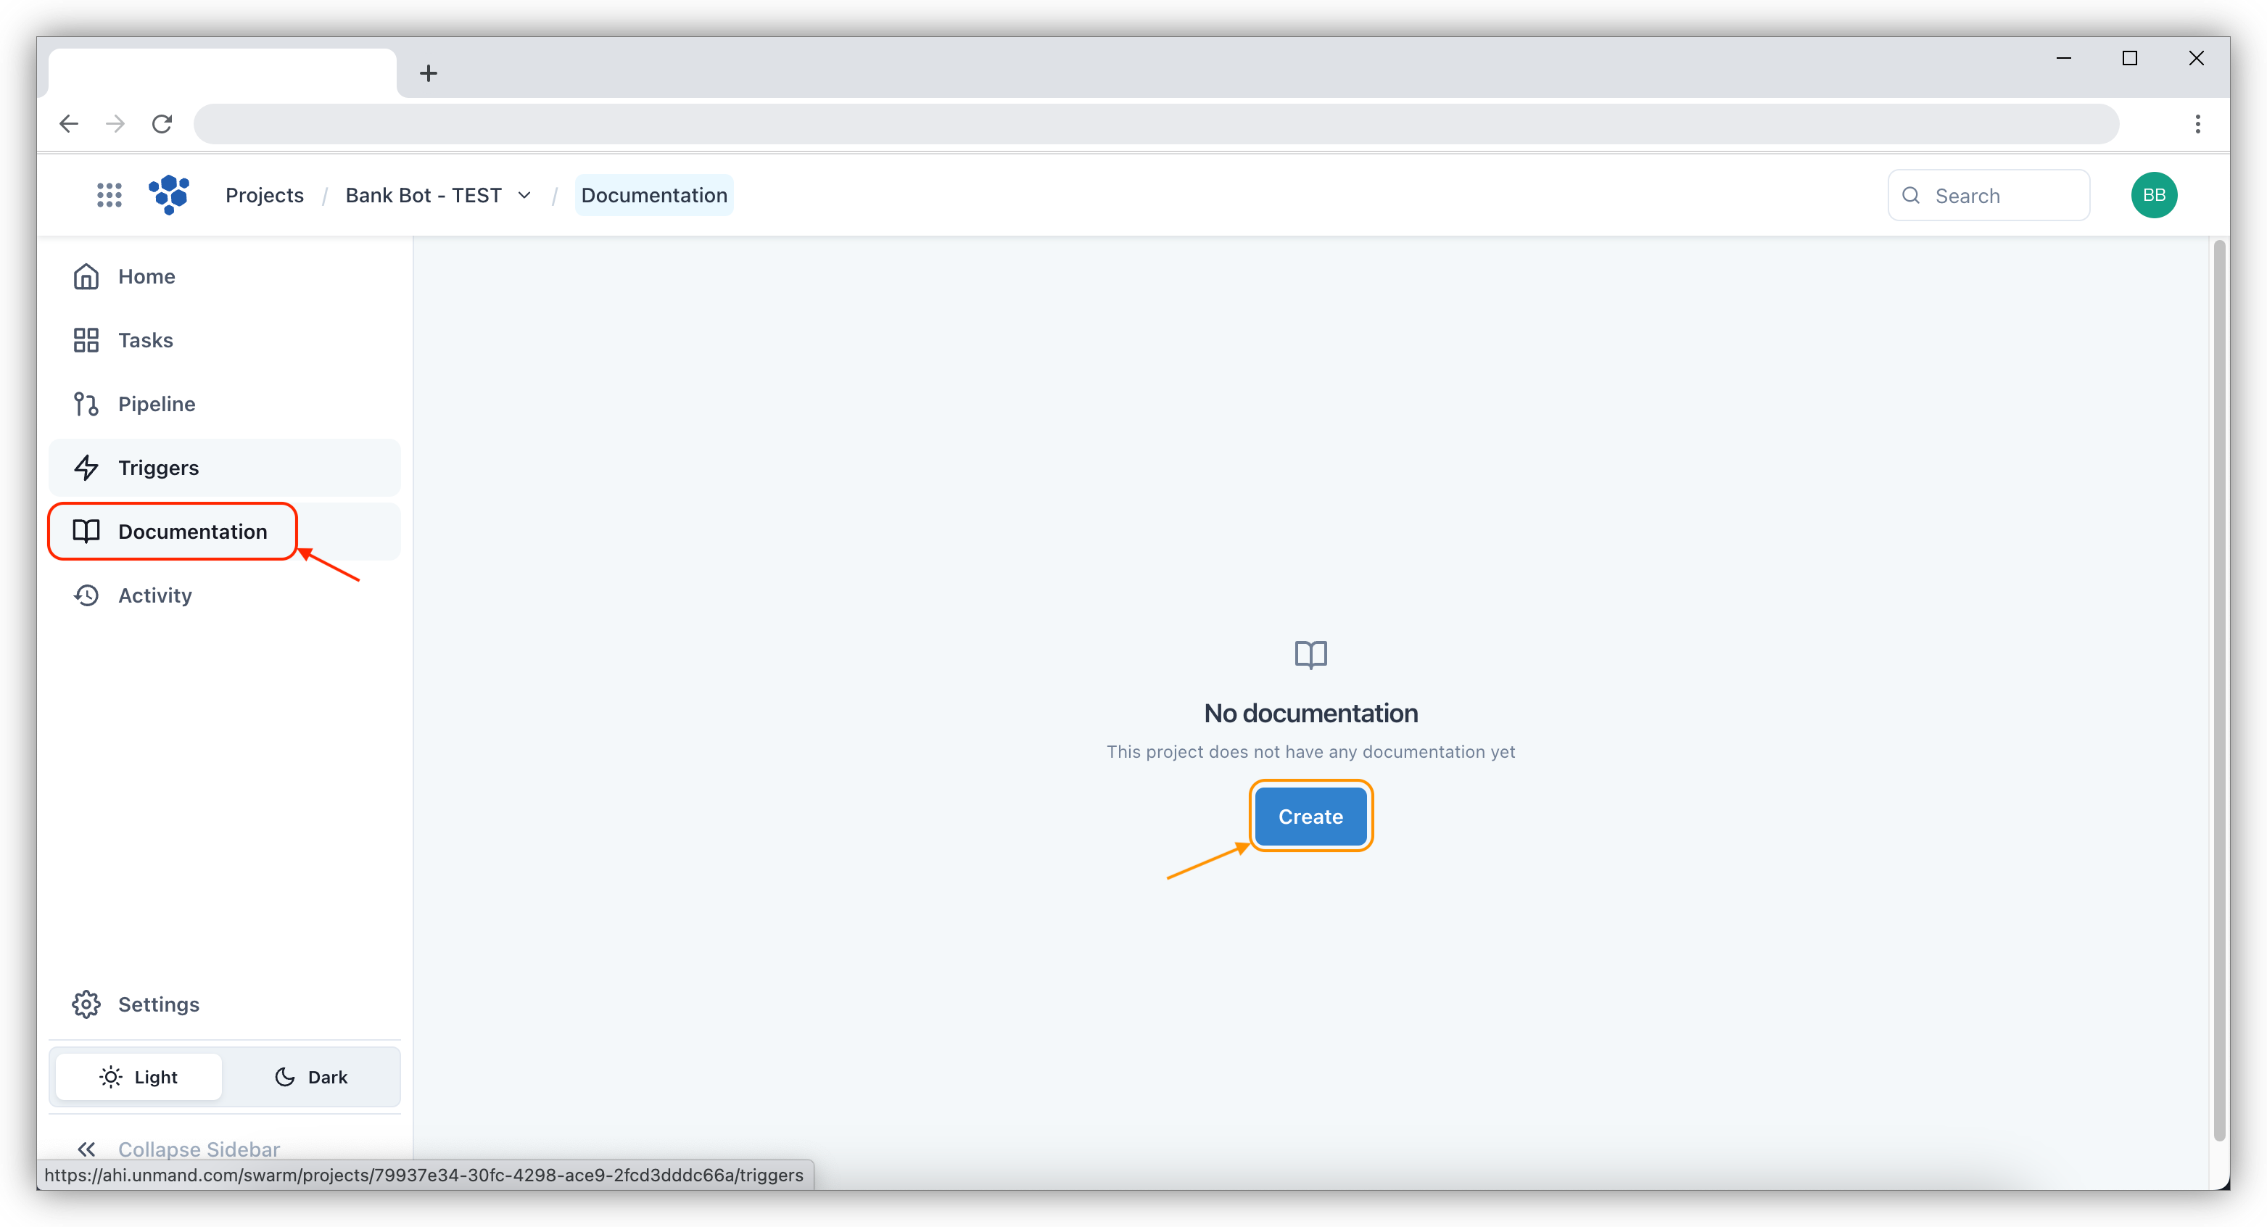The height and width of the screenshot is (1227, 2267).
Task: Create new documentation for the project
Action: tap(1310, 816)
